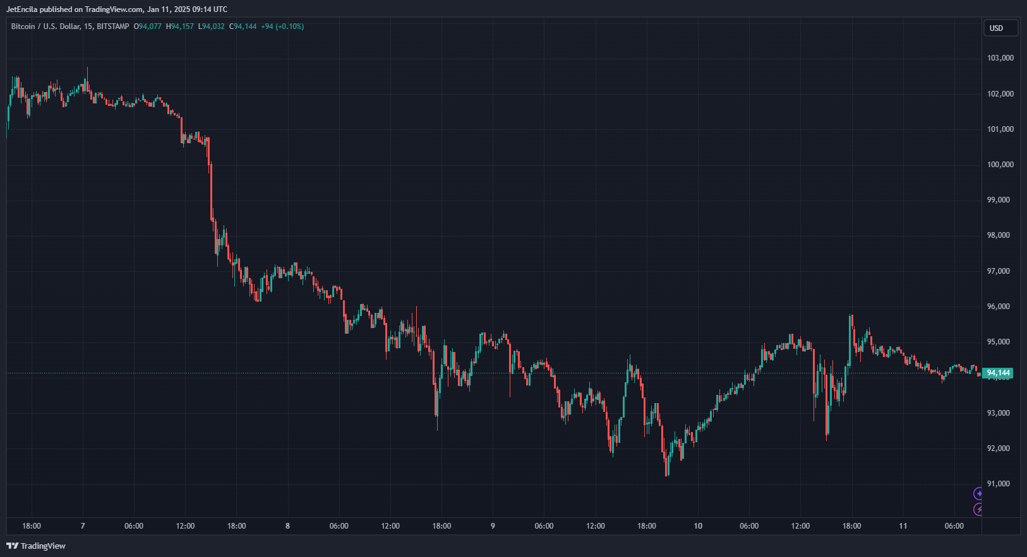Viewport: 1027px width, 557px height.
Task: Click the TradingView logo
Action: click(36, 546)
